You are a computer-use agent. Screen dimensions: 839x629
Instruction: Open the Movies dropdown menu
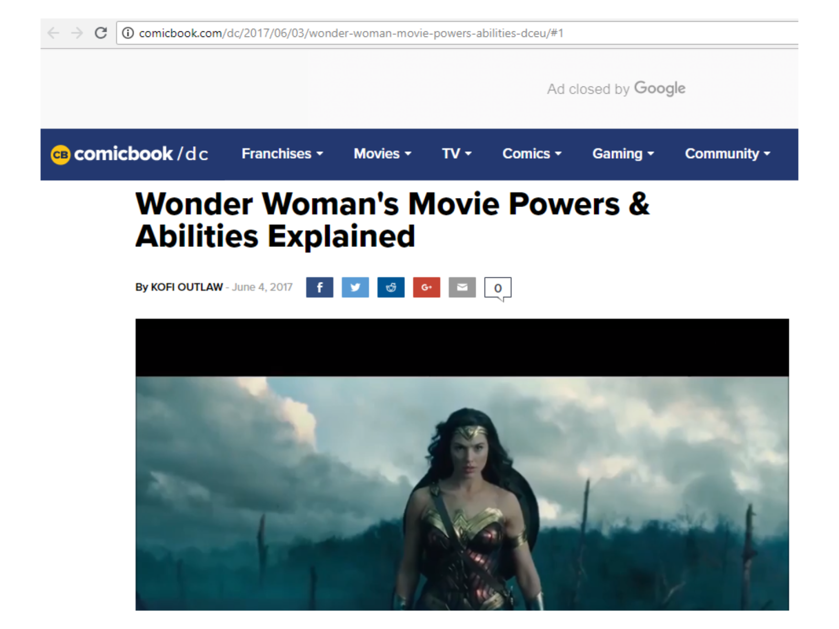pyautogui.click(x=382, y=154)
